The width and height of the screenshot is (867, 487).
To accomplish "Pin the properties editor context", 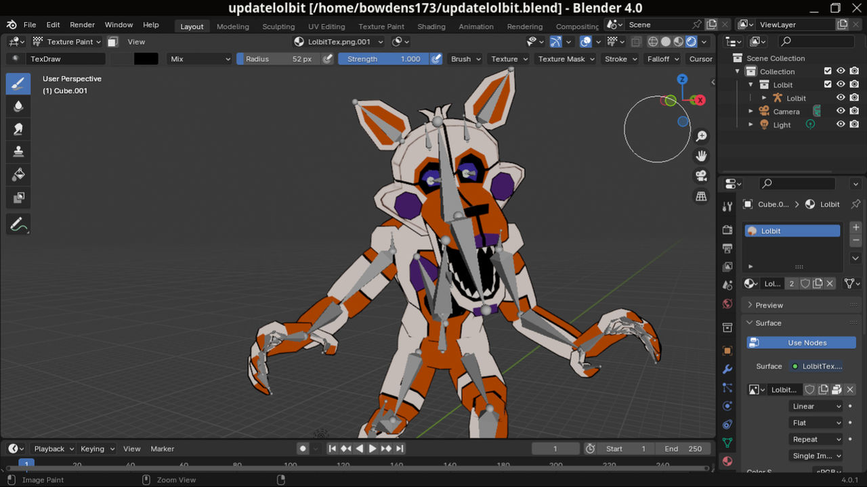I will point(855,204).
